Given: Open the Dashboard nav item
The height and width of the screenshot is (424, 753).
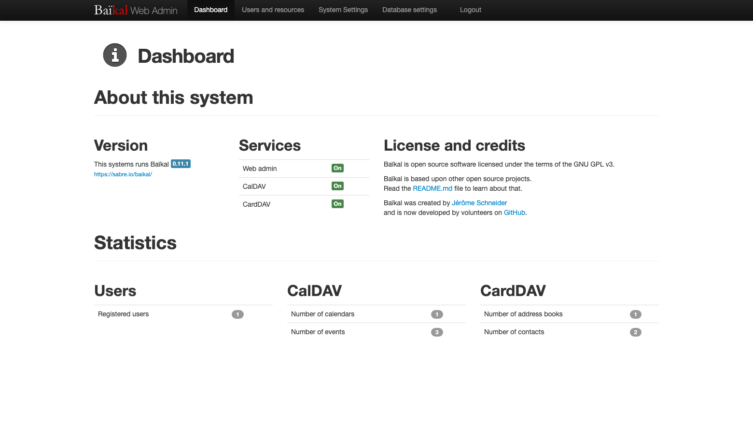Looking at the screenshot, I should coord(210,10).
